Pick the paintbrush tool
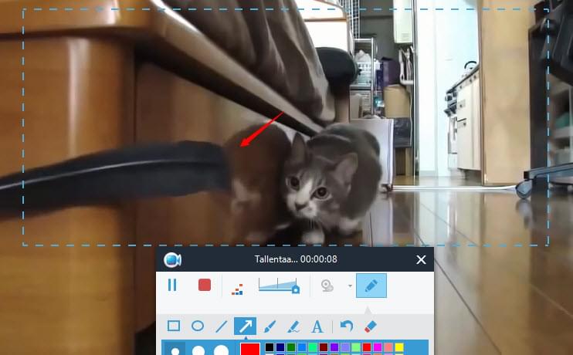The height and width of the screenshot is (355, 573). [270, 326]
